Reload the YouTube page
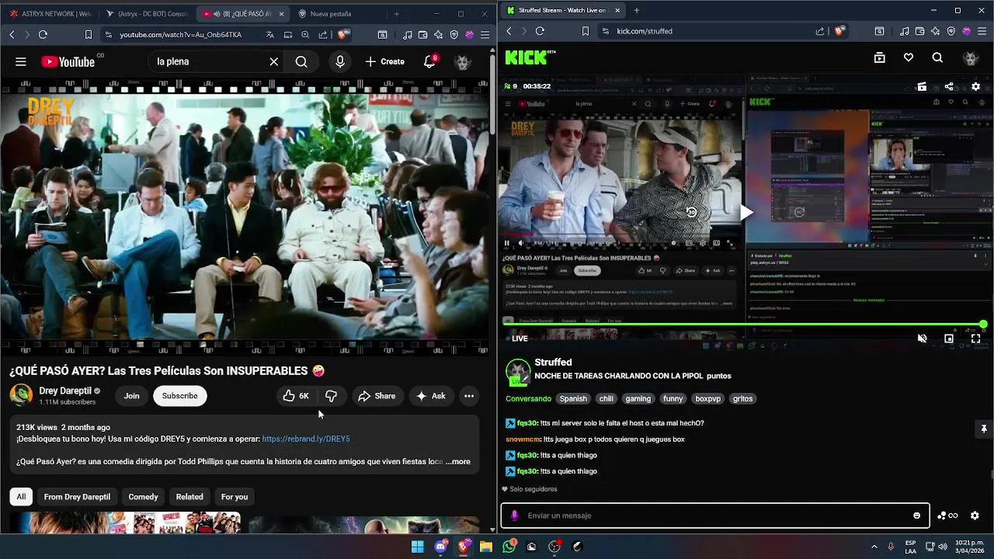This screenshot has width=994, height=559. click(43, 34)
